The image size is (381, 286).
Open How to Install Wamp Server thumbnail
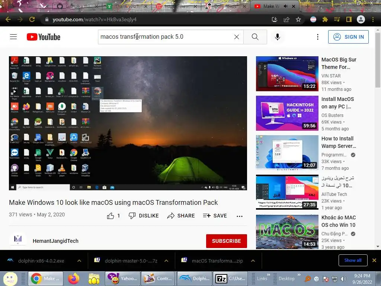pos(287,152)
